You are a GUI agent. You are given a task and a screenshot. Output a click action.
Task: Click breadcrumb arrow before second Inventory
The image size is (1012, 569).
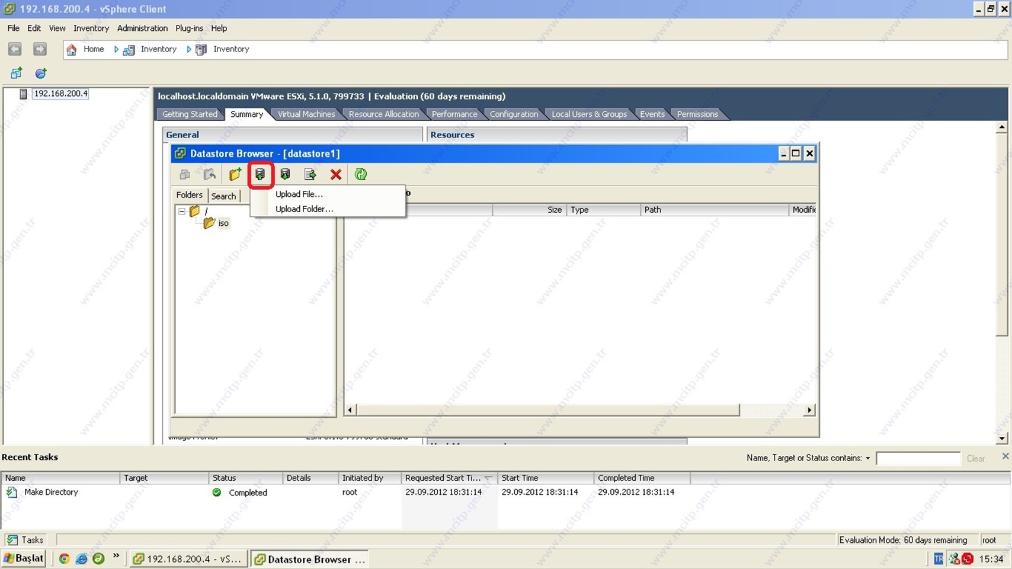188,49
